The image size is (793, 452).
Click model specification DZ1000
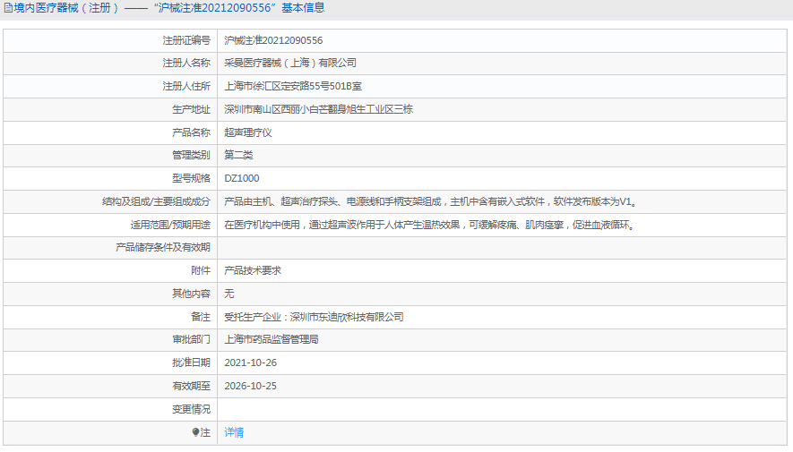pyautogui.click(x=242, y=178)
